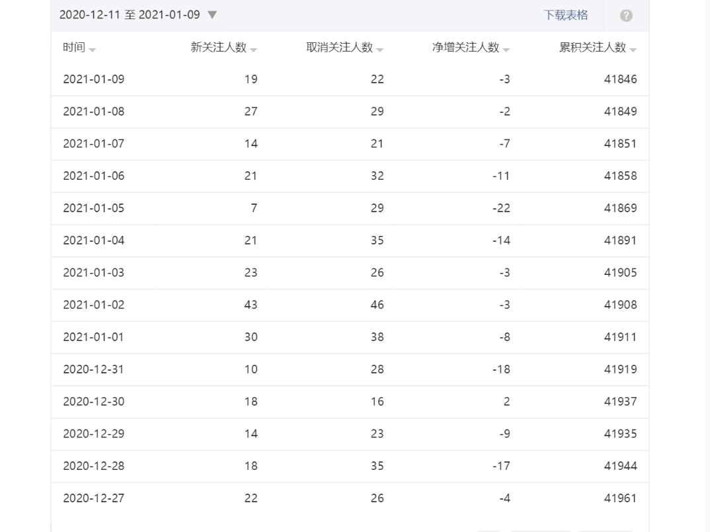
Task: Click cumulative followers value 41905
Action: (x=620, y=272)
